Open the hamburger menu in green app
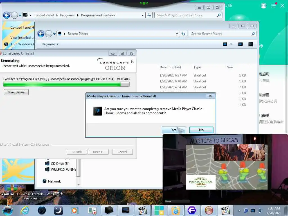Screen dimensions: 288x216 point(273,6)
